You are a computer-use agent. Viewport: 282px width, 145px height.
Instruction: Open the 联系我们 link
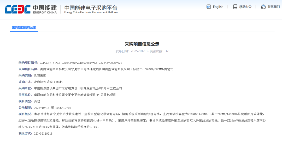point(273,7)
